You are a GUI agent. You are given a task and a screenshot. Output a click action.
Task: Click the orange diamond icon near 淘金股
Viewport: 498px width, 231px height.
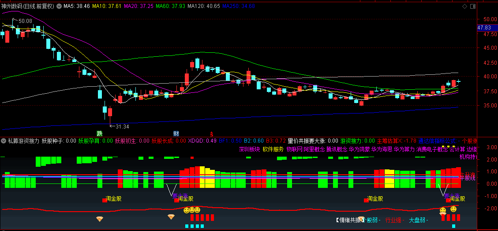coord(171,216)
